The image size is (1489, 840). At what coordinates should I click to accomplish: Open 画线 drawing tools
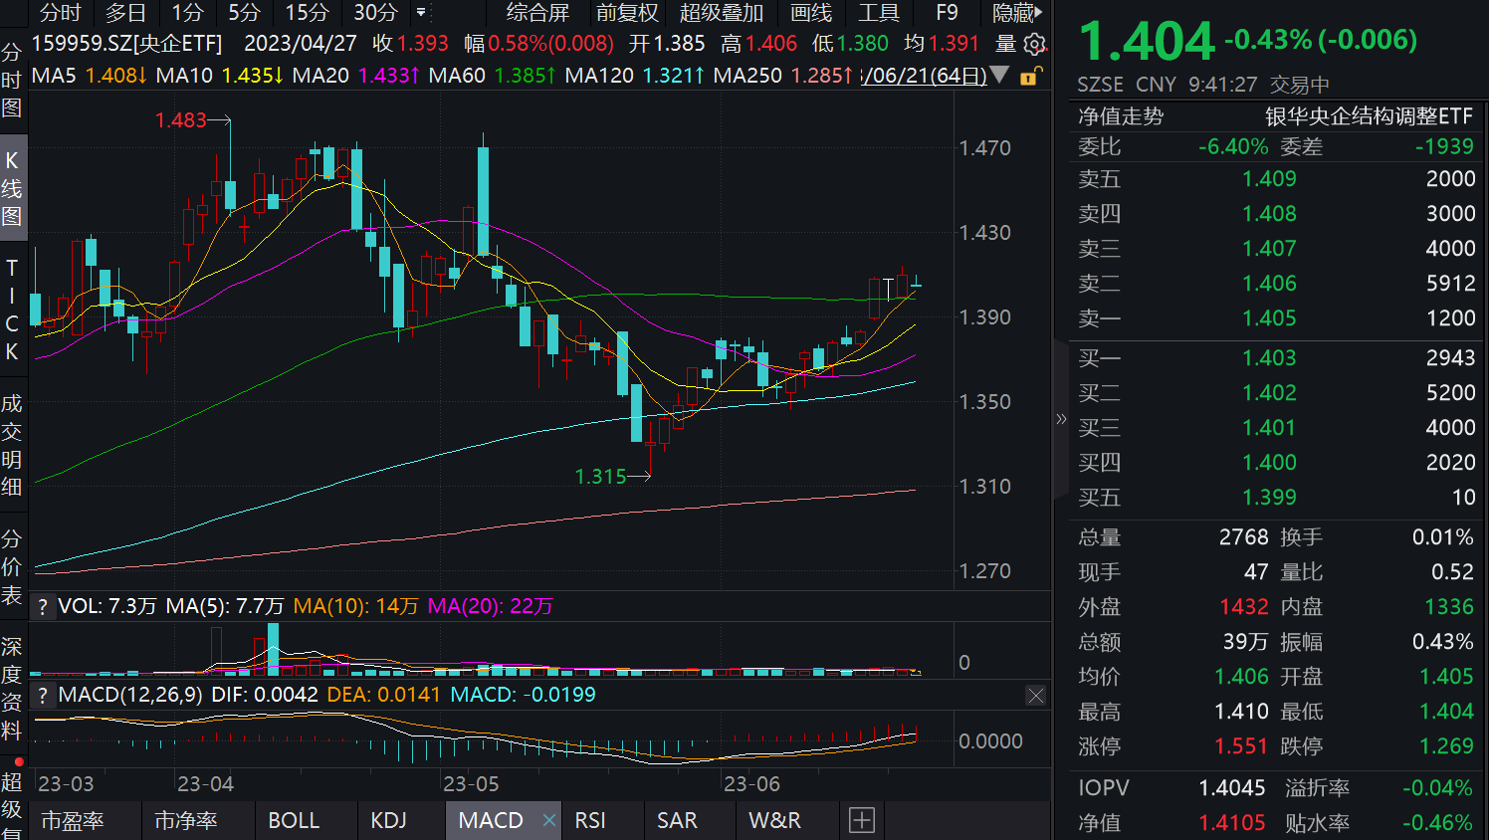[x=811, y=13]
